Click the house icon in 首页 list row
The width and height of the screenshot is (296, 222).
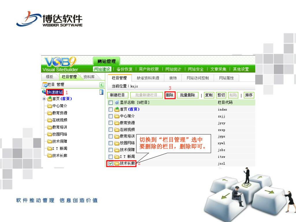(117, 109)
